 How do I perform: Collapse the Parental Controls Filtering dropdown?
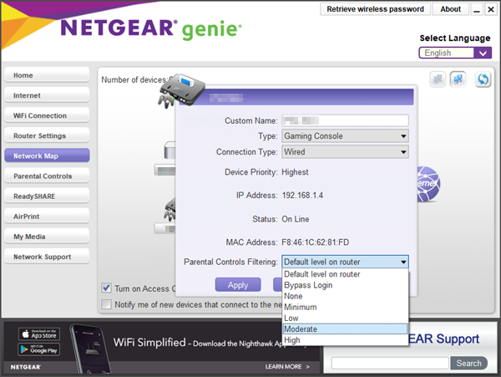coord(345,262)
